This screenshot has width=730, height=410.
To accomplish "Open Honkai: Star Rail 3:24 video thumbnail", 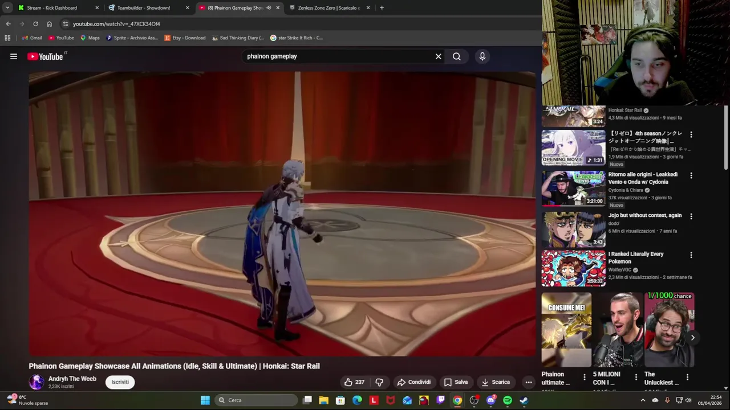I will [573, 116].
